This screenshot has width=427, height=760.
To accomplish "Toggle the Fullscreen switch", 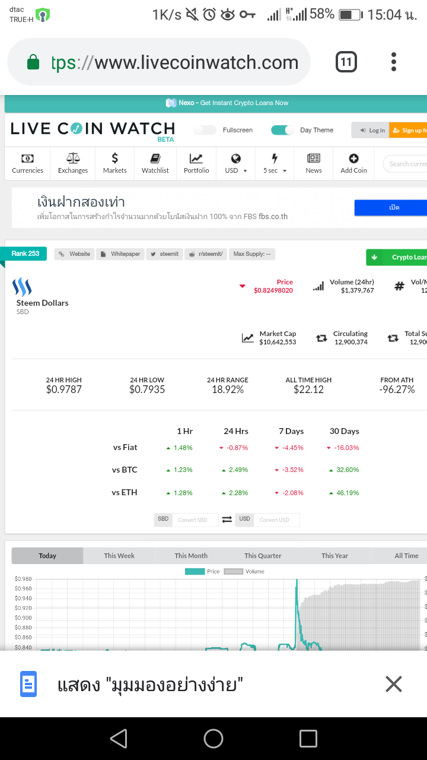I will [x=205, y=130].
